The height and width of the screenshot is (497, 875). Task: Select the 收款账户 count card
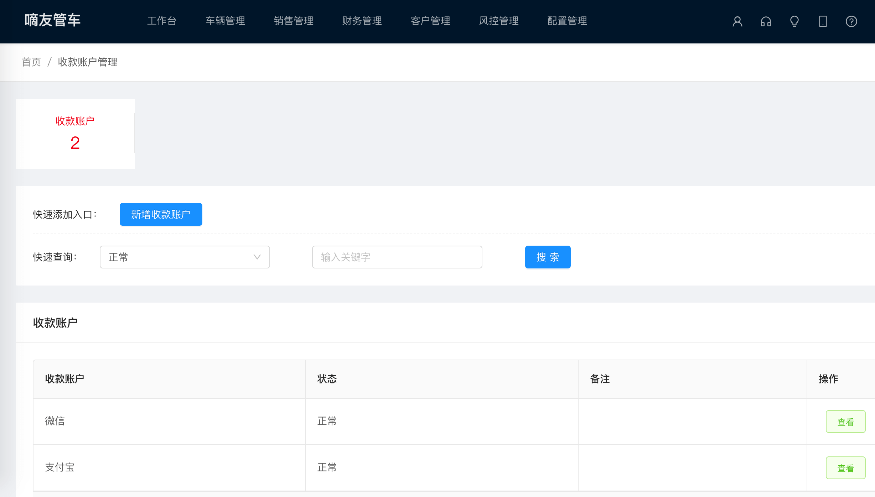pos(75,134)
